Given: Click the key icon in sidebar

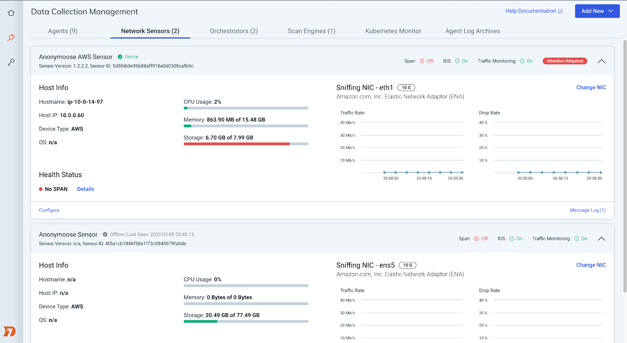Looking at the screenshot, I should pyautogui.click(x=11, y=62).
